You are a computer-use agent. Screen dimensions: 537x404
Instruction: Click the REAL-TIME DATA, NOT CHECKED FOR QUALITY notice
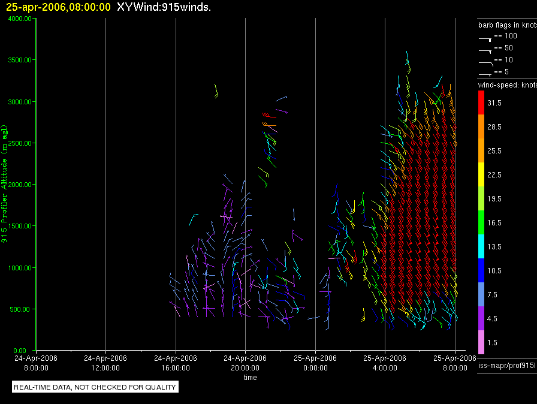(x=95, y=387)
